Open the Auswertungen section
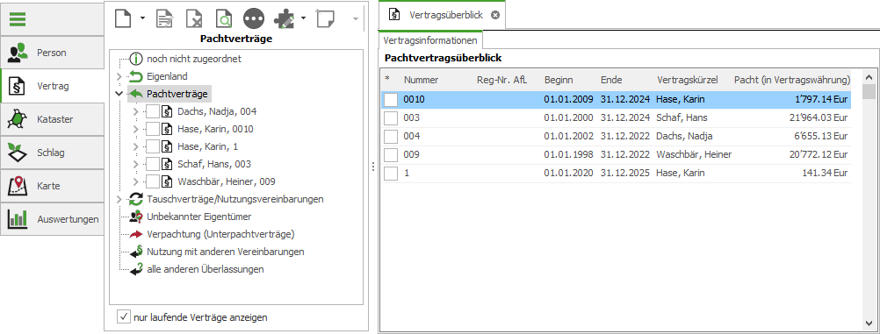 tap(52, 219)
